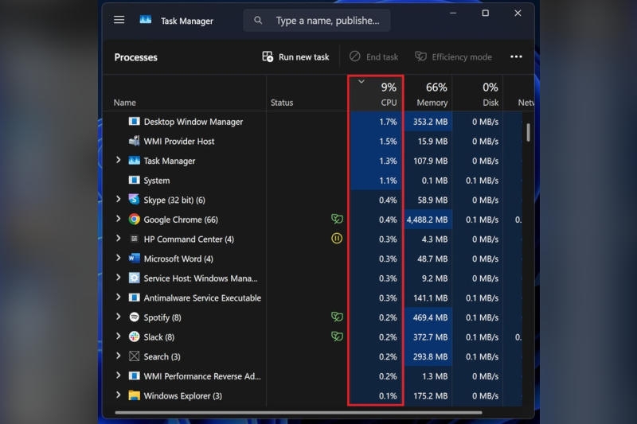Click the Google Chrome process icon

134,220
